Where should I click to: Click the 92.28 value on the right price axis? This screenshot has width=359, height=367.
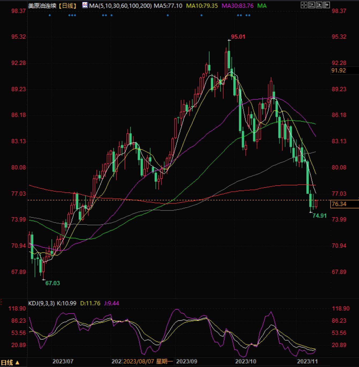[x=339, y=63]
